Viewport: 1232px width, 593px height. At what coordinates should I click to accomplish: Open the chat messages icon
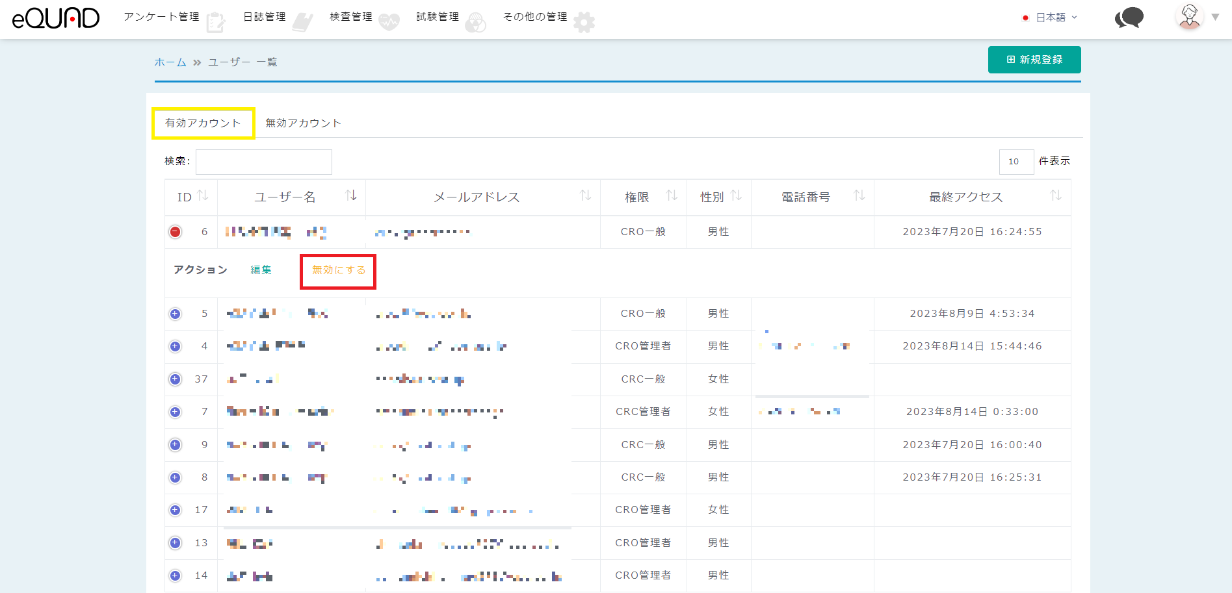(x=1129, y=18)
